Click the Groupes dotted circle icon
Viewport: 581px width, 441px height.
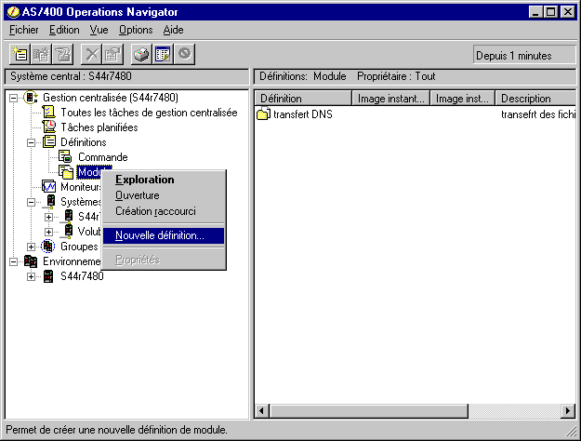click(47, 246)
